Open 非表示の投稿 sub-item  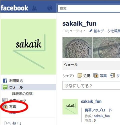click(22, 94)
